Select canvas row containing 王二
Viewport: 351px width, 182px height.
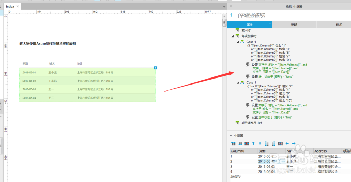(x=87, y=98)
